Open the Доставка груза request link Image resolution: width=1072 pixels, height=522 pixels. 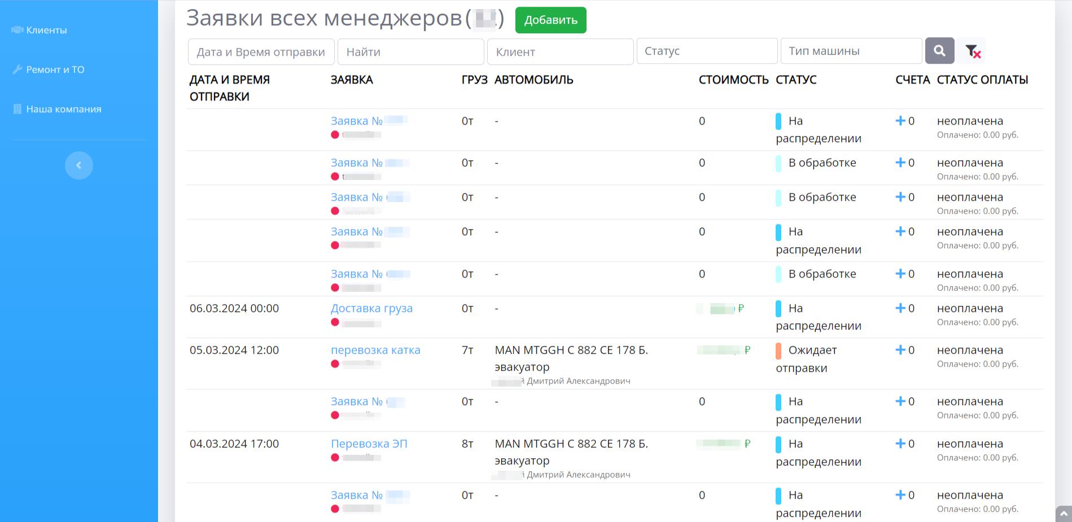point(371,308)
